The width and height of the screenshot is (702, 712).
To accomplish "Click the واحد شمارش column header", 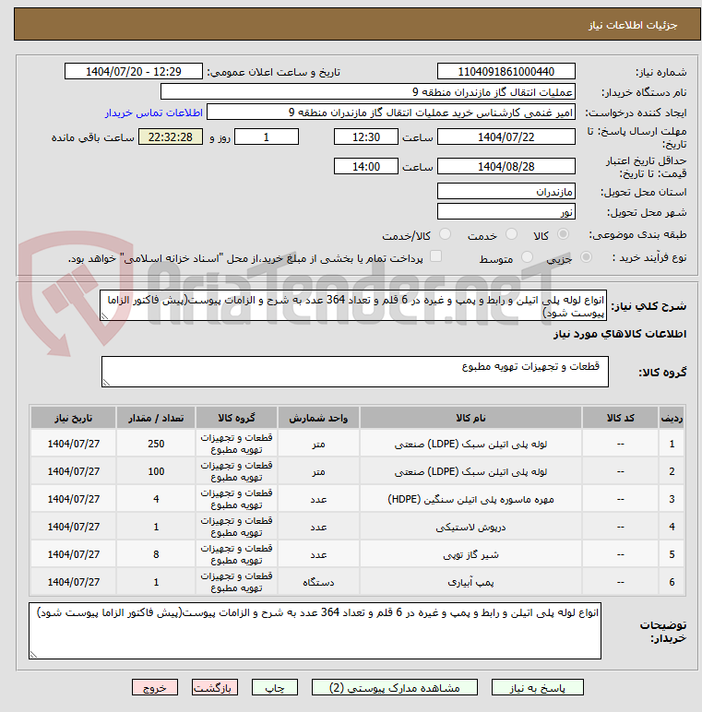I will 318,418.
